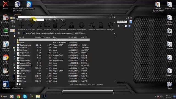Click the status bar disk icon

(17, 84)
